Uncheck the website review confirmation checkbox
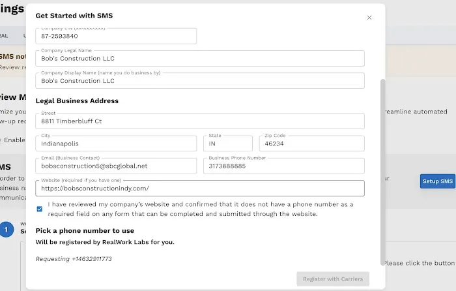The image size is (456, 291). pyautogui.click(x=40, y=209)
